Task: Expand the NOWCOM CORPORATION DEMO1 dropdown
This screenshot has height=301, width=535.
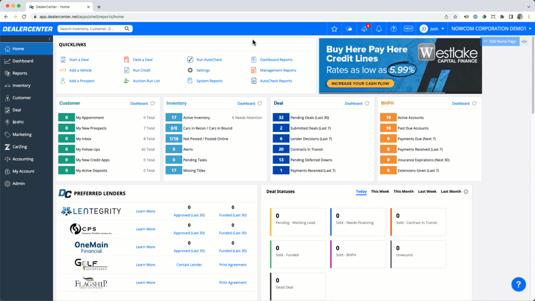Action: [x=491, y=29]
